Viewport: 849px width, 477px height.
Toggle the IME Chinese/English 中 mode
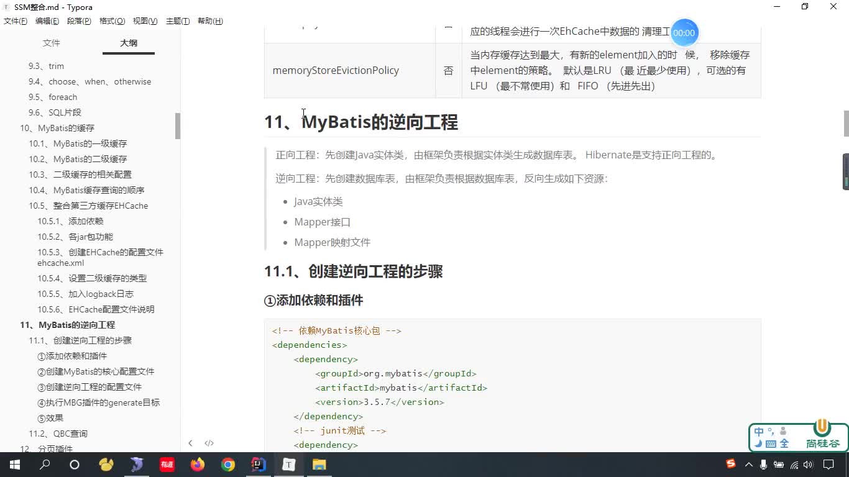coord(759,432)
